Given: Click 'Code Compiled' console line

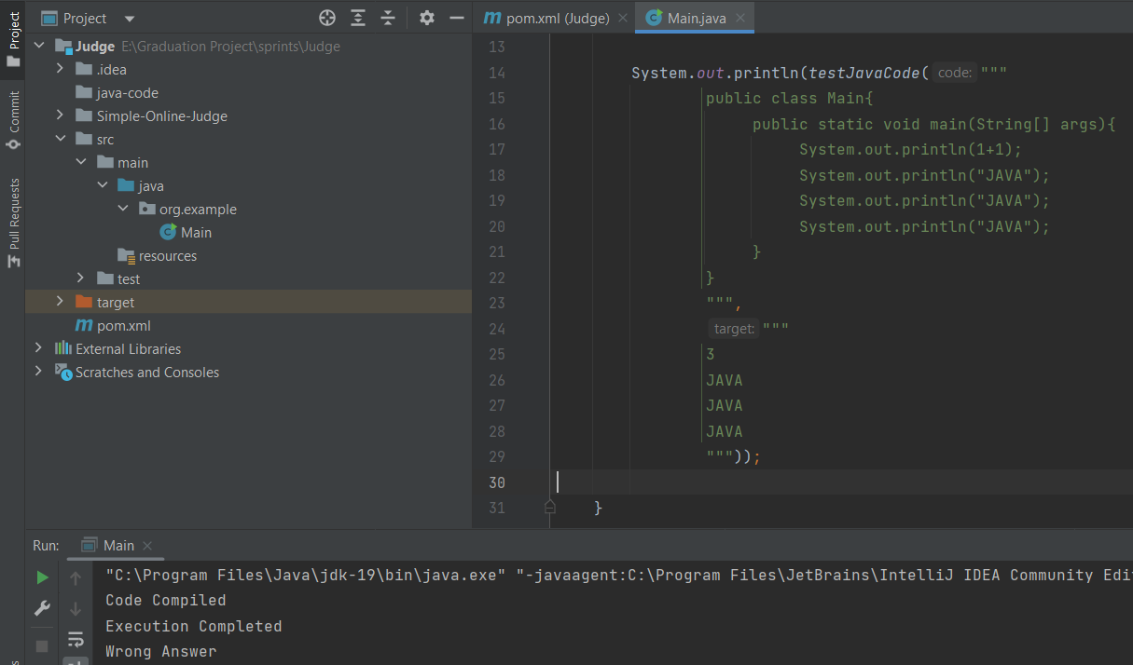Looking at the screenshot, I should [x=166, y=600].
